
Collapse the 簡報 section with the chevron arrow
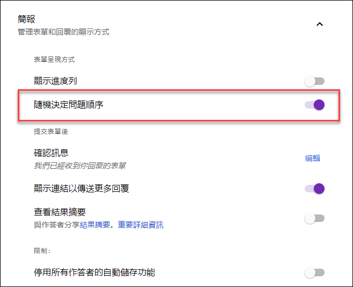(320, 24)
